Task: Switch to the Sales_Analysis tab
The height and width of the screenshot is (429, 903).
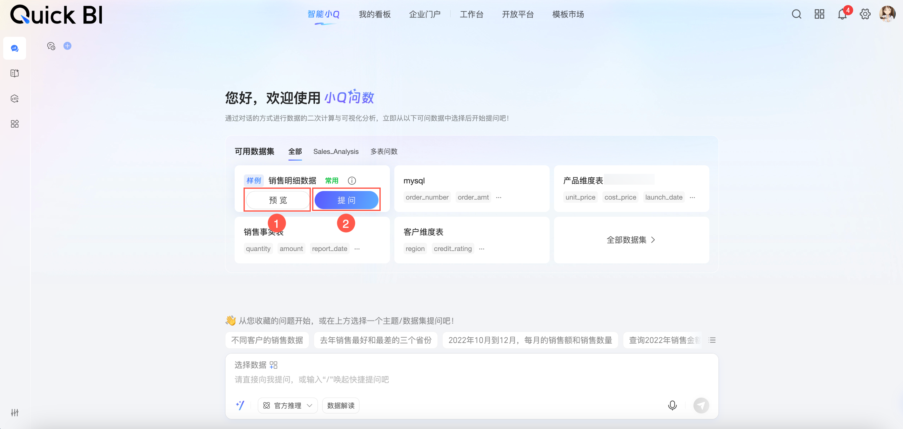Action: 336,152
